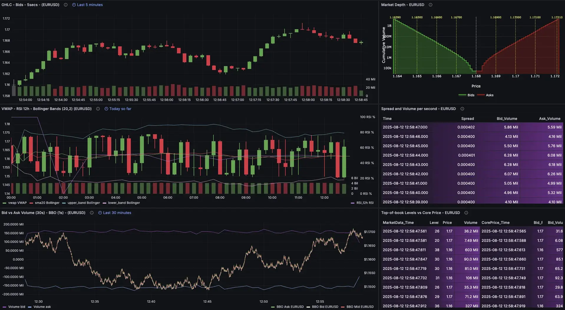Click the info icon on the VWAP Bollinger panel

point(98,109)
